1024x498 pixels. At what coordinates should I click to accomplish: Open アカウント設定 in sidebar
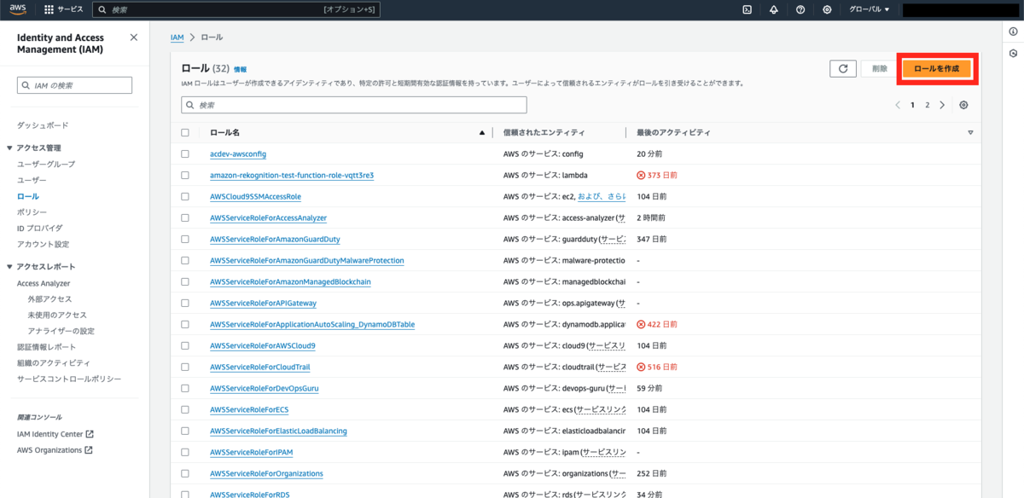tap(44, 244)
